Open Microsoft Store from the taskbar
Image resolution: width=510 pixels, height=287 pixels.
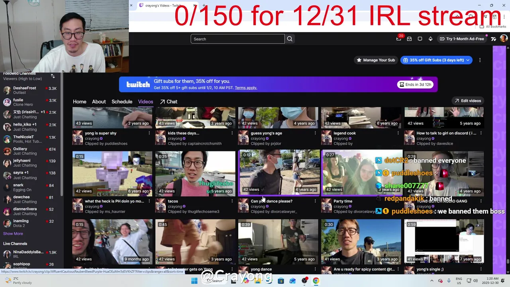point(281,281)
